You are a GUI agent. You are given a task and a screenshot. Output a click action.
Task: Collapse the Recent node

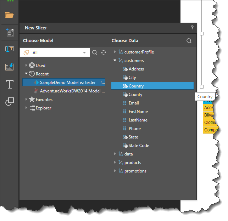click(26, 74)
